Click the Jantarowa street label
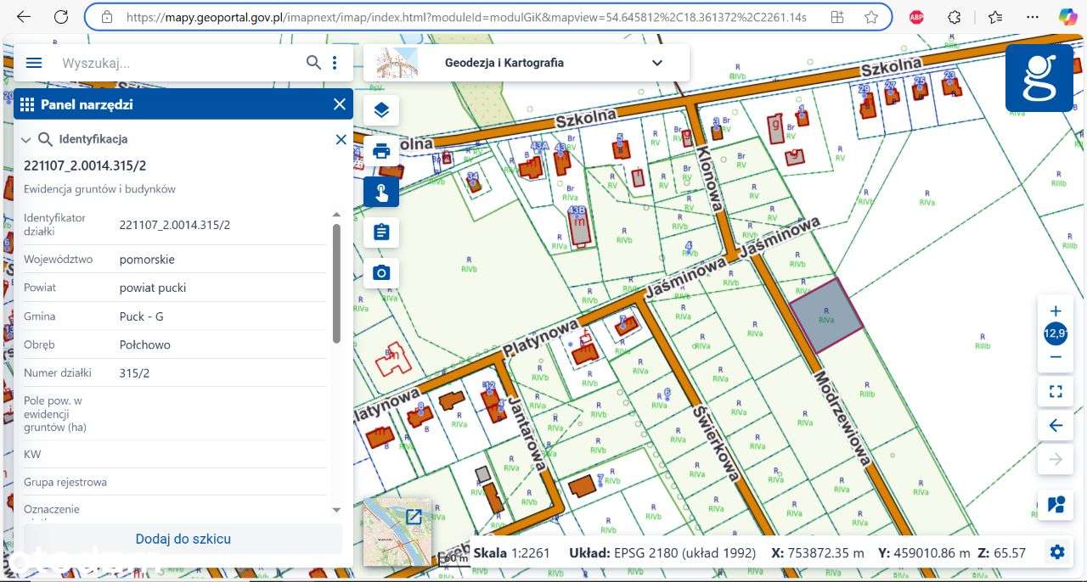Image resolution: width=1087 pixels, height=582 pixels. tap(526, 434)
